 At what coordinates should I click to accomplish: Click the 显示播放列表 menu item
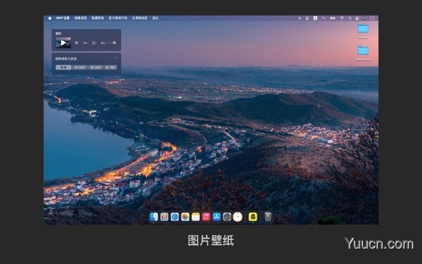click(118, 18)
